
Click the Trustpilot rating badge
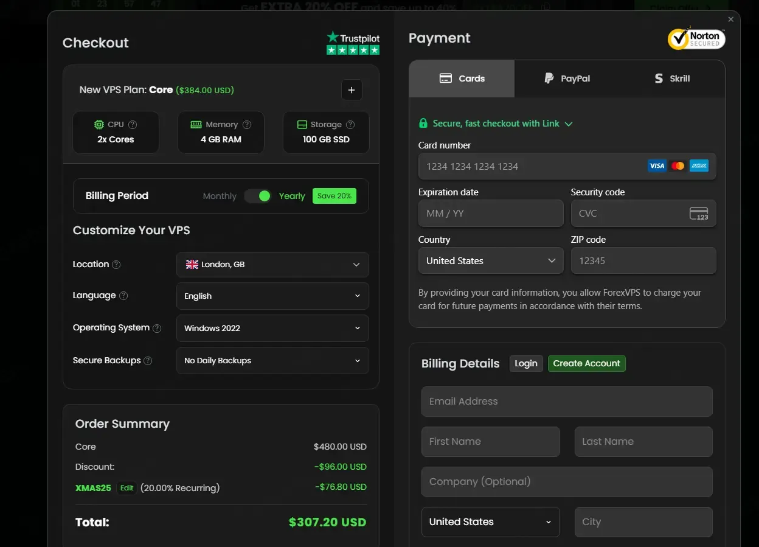[353, 43]
